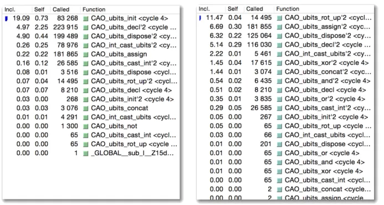
Task: Click the 6.69 inclusive cost value
Action: pos(216,27)
